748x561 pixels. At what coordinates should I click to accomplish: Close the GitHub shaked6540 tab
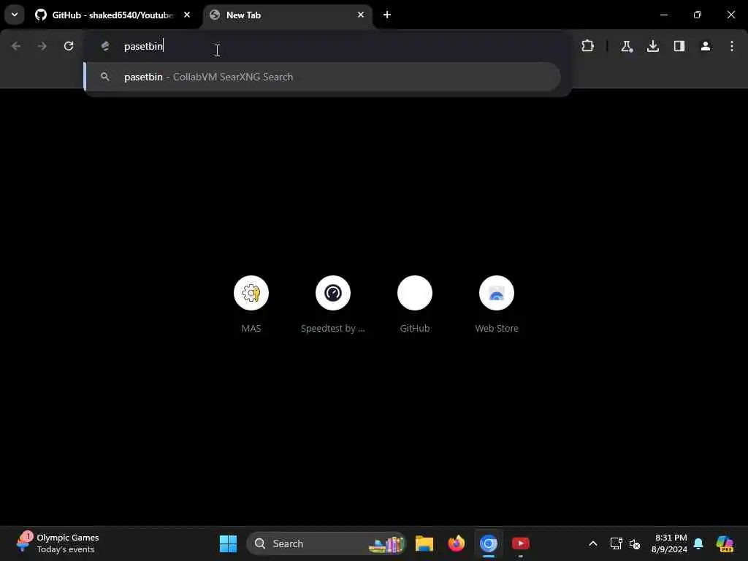coord(187,15)
